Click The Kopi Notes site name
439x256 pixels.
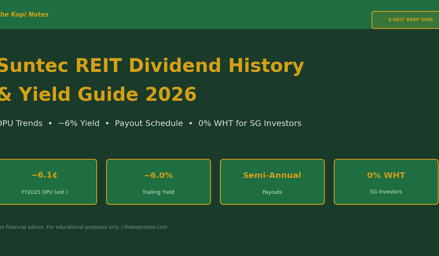(24, 15)
